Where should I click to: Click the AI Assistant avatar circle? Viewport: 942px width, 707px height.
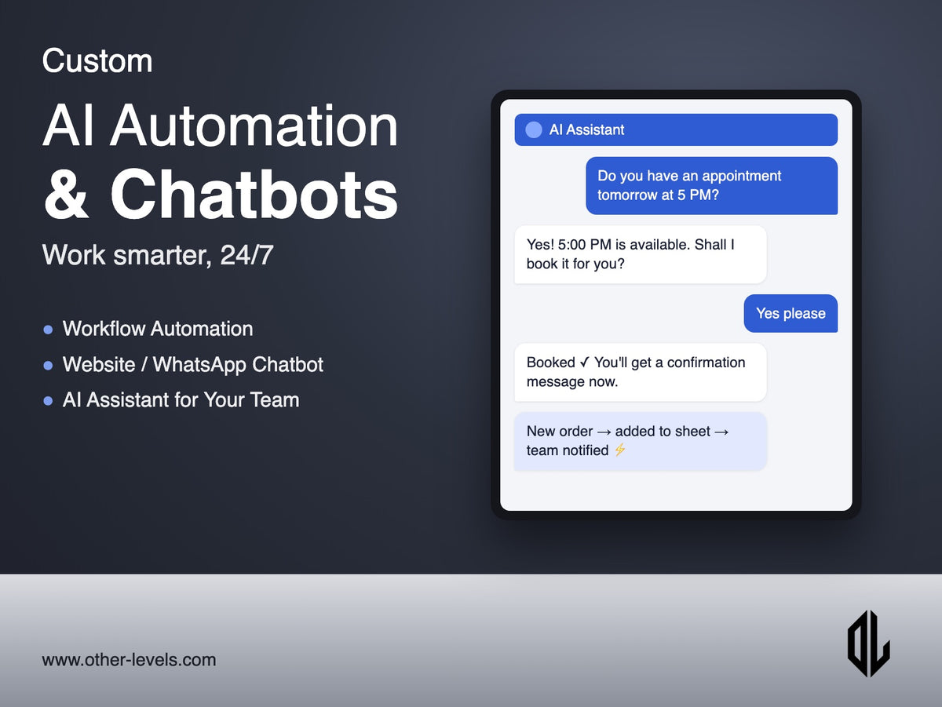point(534,129)
